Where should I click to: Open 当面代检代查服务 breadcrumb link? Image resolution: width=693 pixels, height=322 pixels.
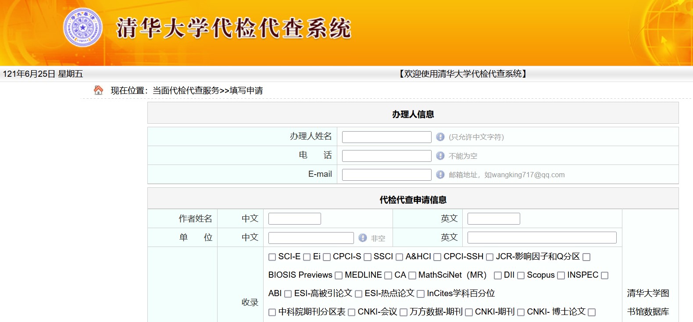point(186,90)
